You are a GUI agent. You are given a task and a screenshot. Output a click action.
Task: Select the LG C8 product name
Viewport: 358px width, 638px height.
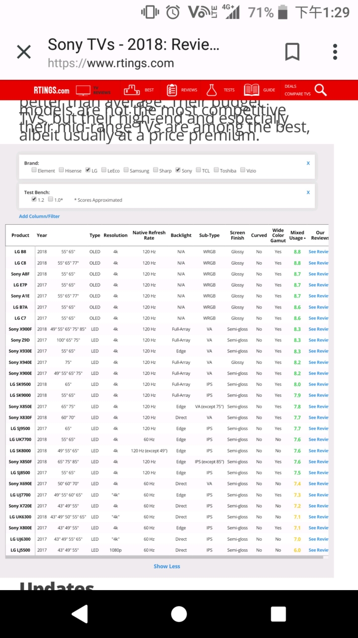(20, 263)
